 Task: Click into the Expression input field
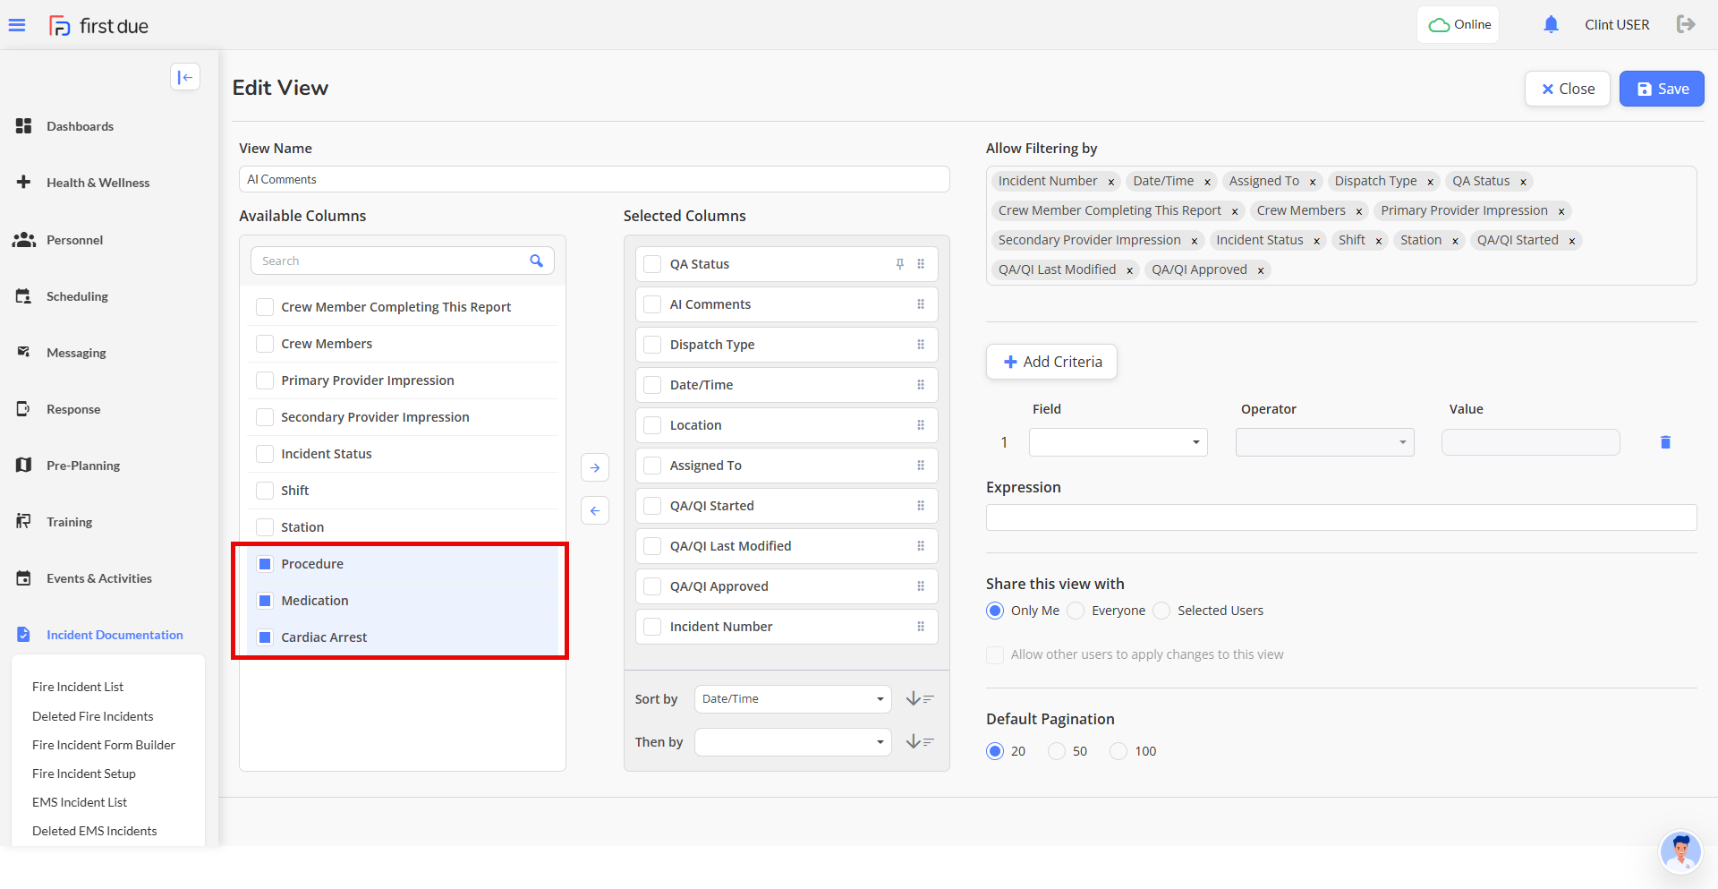(x=1340, y=517)
